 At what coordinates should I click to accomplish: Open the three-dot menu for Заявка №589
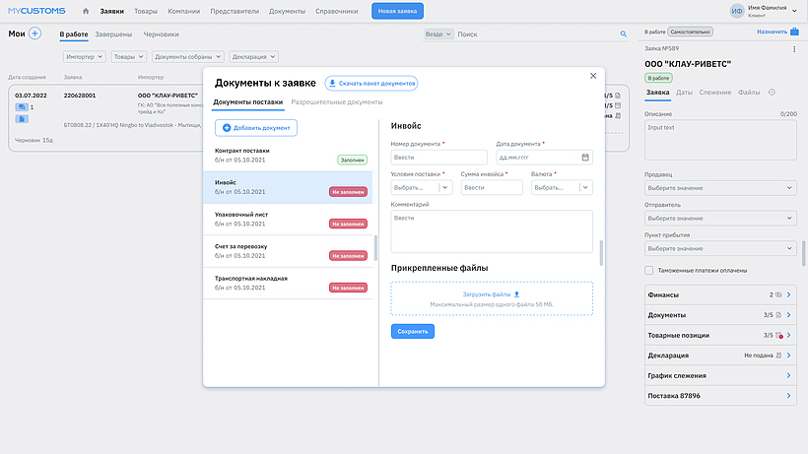click(x=794, y=49)
